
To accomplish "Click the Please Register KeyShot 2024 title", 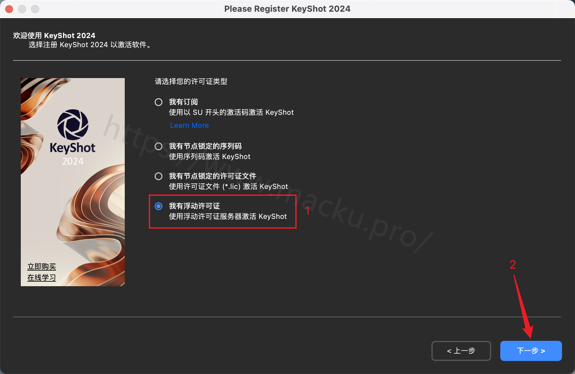I will pyautogui.click(x=287, y=9).
